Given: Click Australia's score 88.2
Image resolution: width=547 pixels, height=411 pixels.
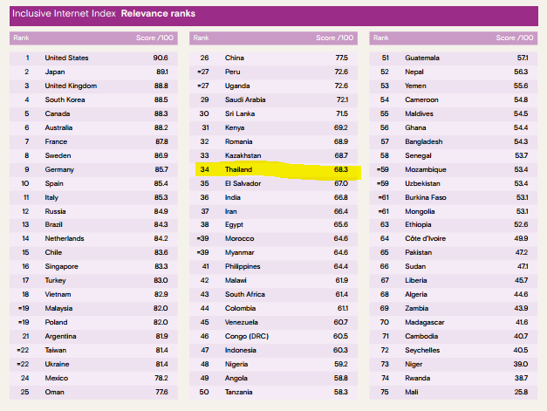Looking at the screenshot, I should 161,127.
